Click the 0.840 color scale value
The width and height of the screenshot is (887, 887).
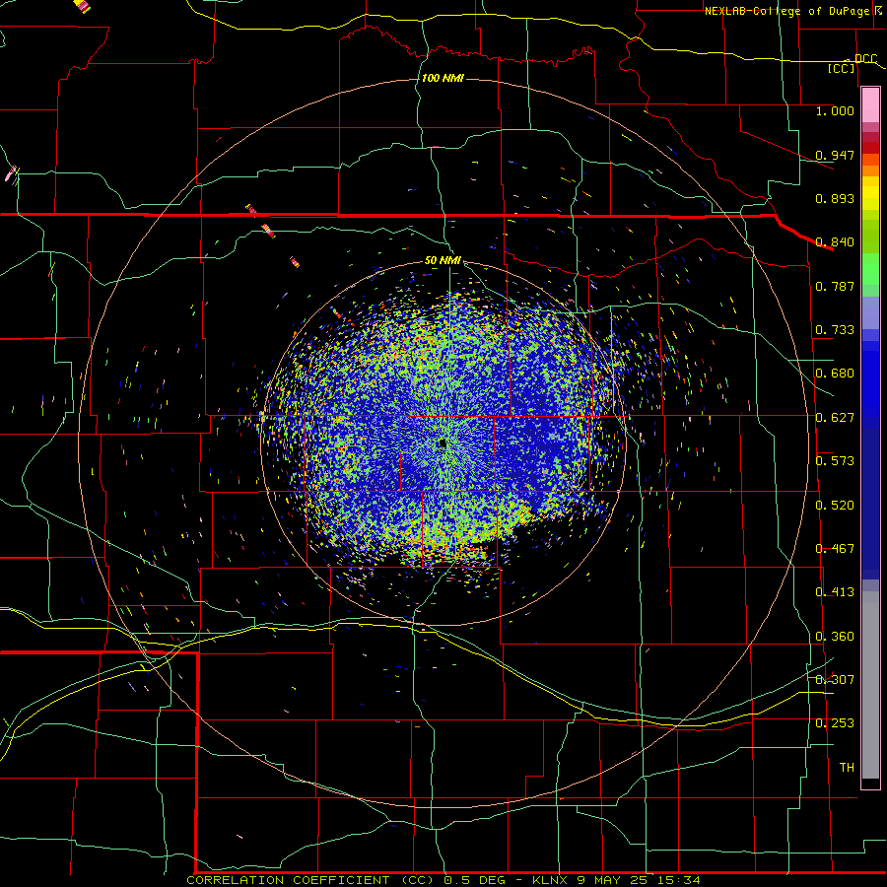(835, 242)
